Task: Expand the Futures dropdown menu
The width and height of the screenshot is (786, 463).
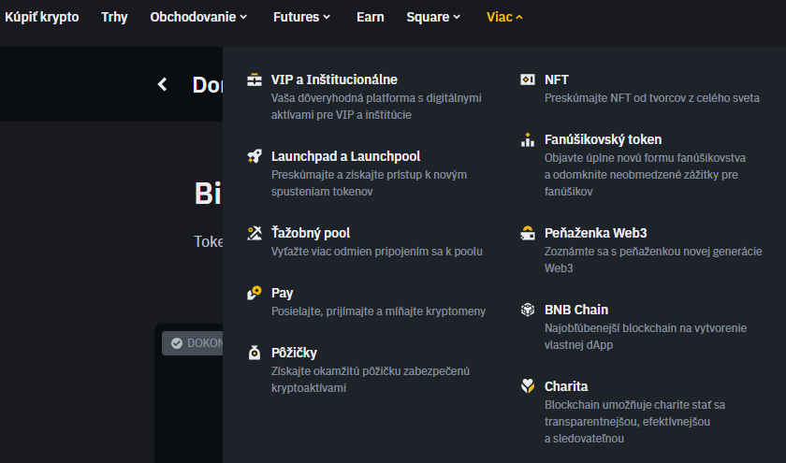Action: pyautogui.click(x=301, y=17)
